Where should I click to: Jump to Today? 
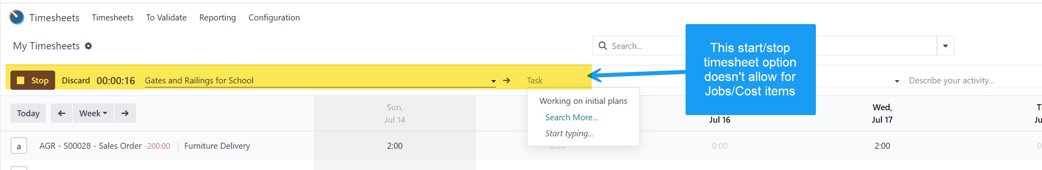28,113
